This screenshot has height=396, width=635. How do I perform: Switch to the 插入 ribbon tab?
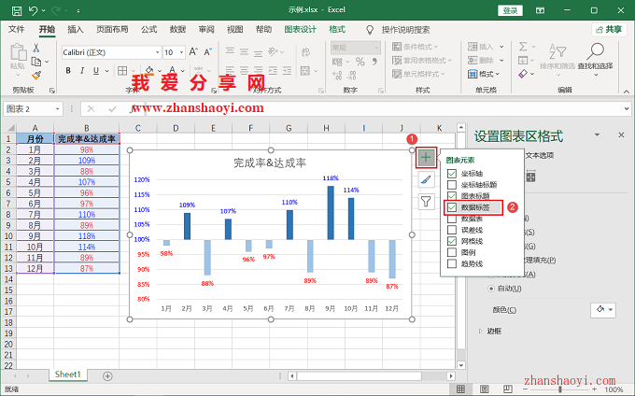click(76, 30)
